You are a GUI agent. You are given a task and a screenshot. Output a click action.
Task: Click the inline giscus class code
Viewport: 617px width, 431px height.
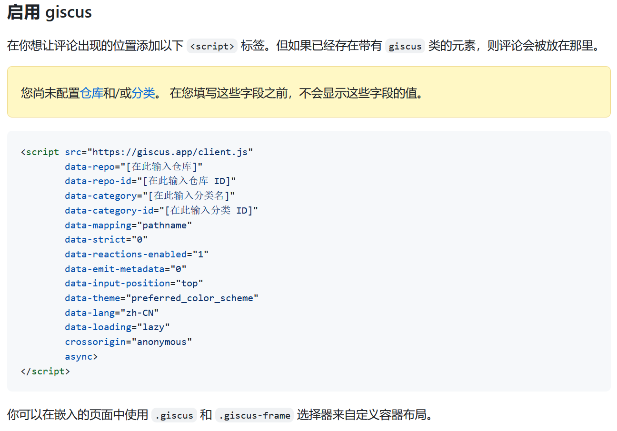405,46
